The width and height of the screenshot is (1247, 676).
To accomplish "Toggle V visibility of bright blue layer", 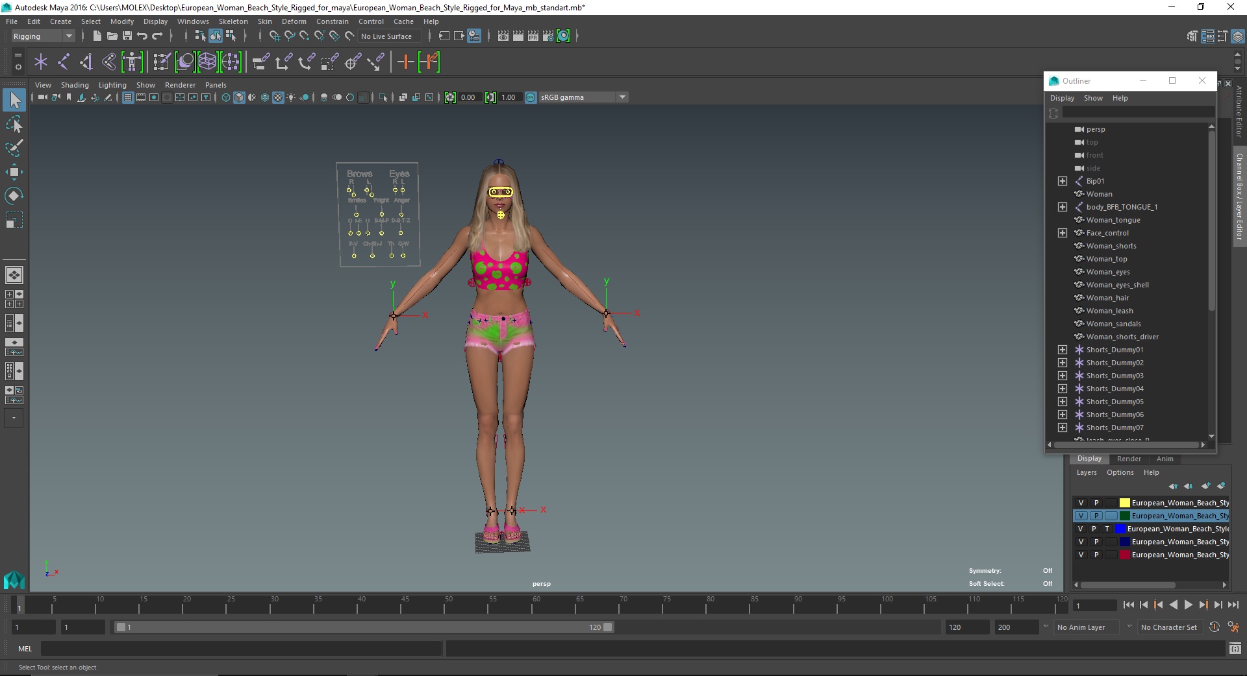I will [1081, 529].
